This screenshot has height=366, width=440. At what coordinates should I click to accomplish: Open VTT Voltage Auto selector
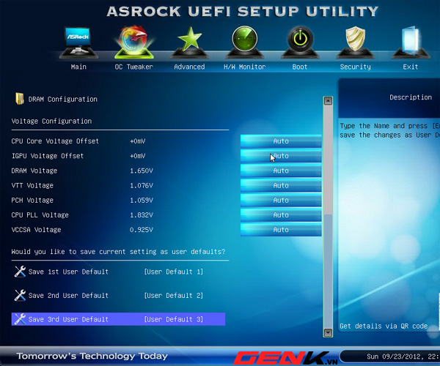281,185
